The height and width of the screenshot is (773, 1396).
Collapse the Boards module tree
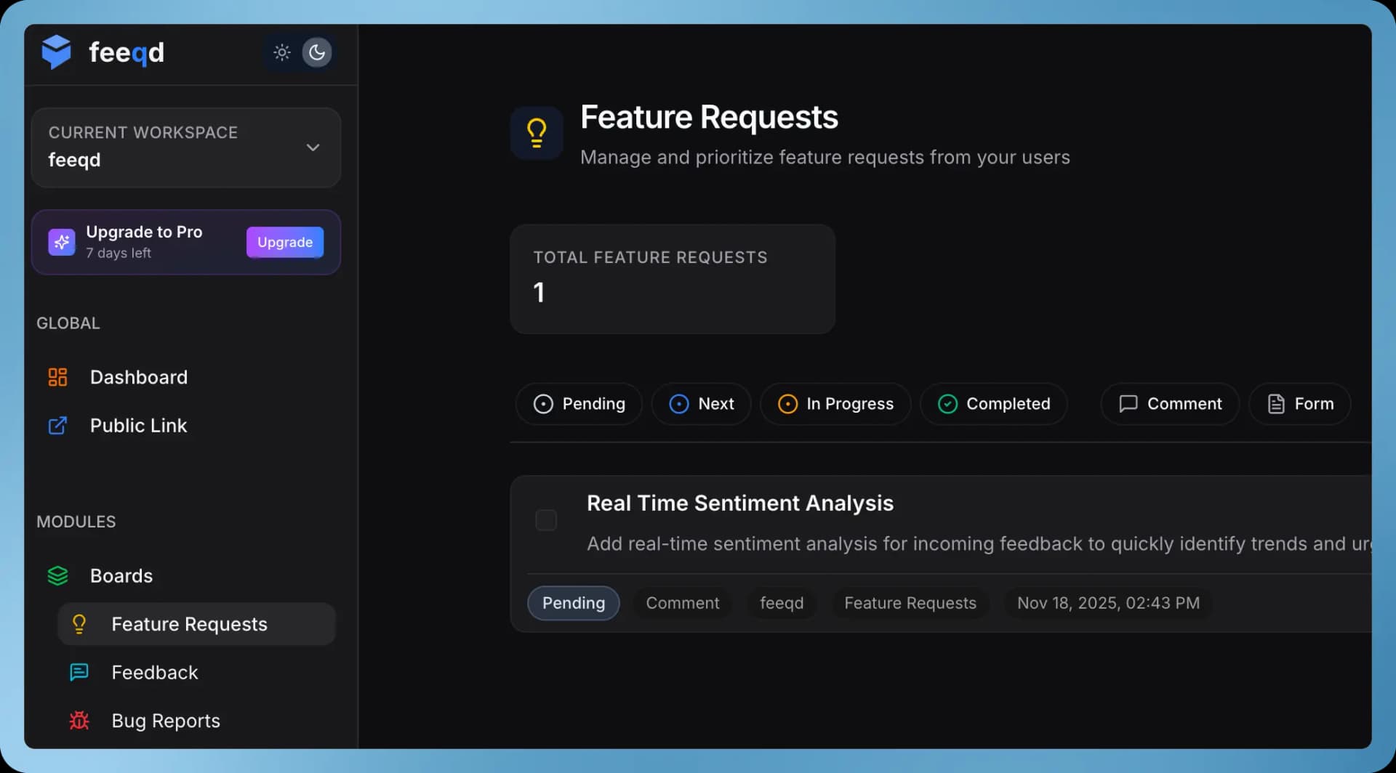(x=121, y=575)
